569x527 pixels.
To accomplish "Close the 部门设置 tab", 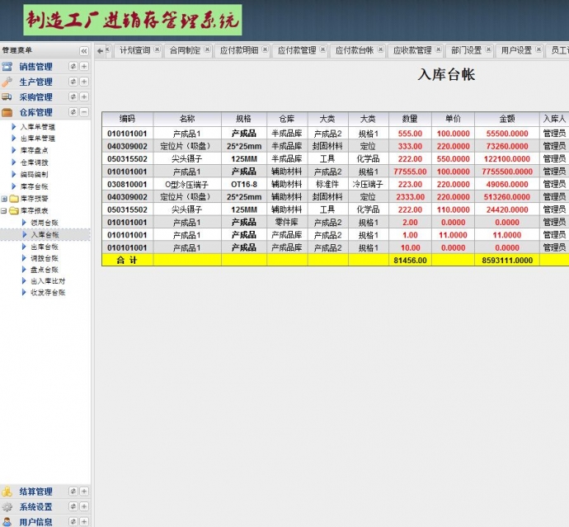I will point(488,49).
